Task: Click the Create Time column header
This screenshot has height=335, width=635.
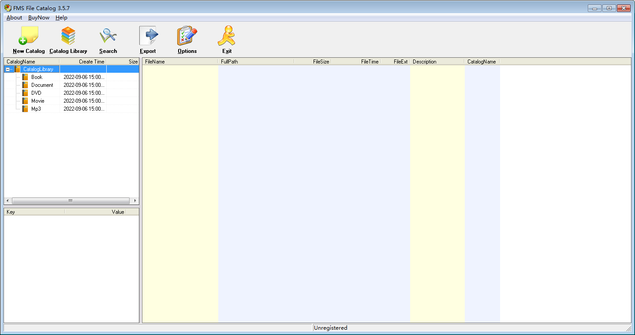Action: pyautogui.click(x=83, y=62)
